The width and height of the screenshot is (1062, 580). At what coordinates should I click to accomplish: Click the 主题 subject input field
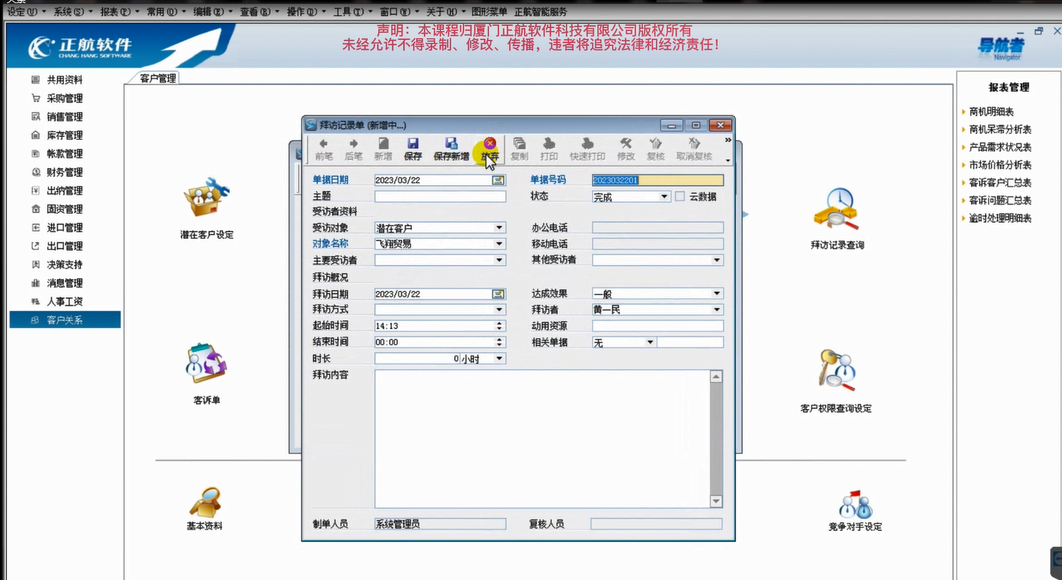440,197
